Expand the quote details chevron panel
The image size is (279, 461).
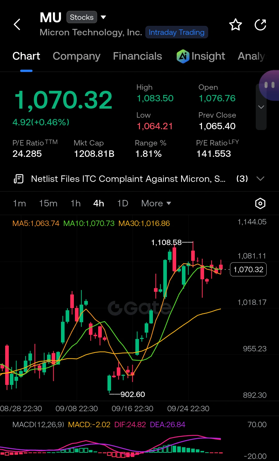pyautogui.click(x=261, y=107)
